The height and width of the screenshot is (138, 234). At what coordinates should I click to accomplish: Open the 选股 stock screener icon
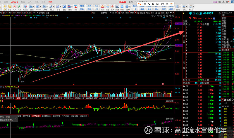click(x=69, y=6)
